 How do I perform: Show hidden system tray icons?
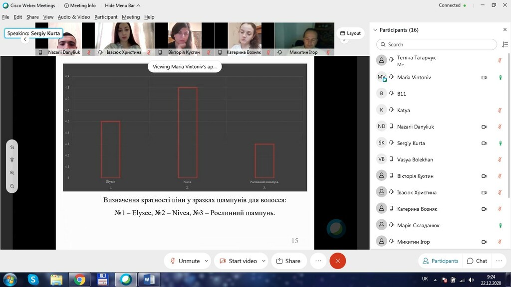(x=435, y=280)
